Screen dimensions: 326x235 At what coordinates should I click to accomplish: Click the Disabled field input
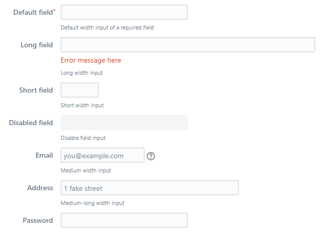124,123
